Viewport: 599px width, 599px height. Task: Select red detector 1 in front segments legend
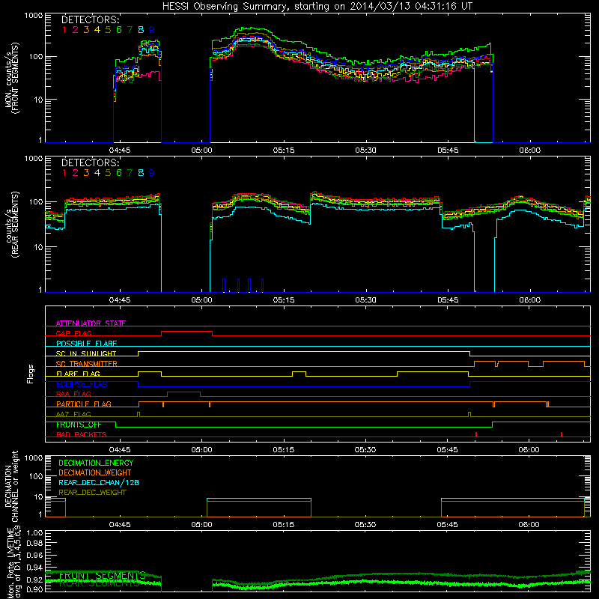point(64,30)
